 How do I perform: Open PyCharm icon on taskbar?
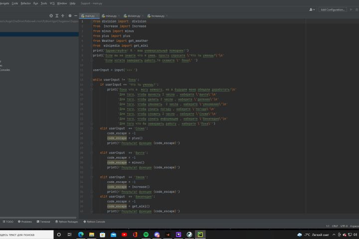pos(200,235)
